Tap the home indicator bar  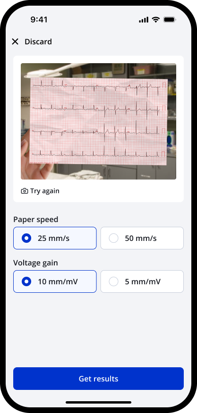tap(98, 402)
